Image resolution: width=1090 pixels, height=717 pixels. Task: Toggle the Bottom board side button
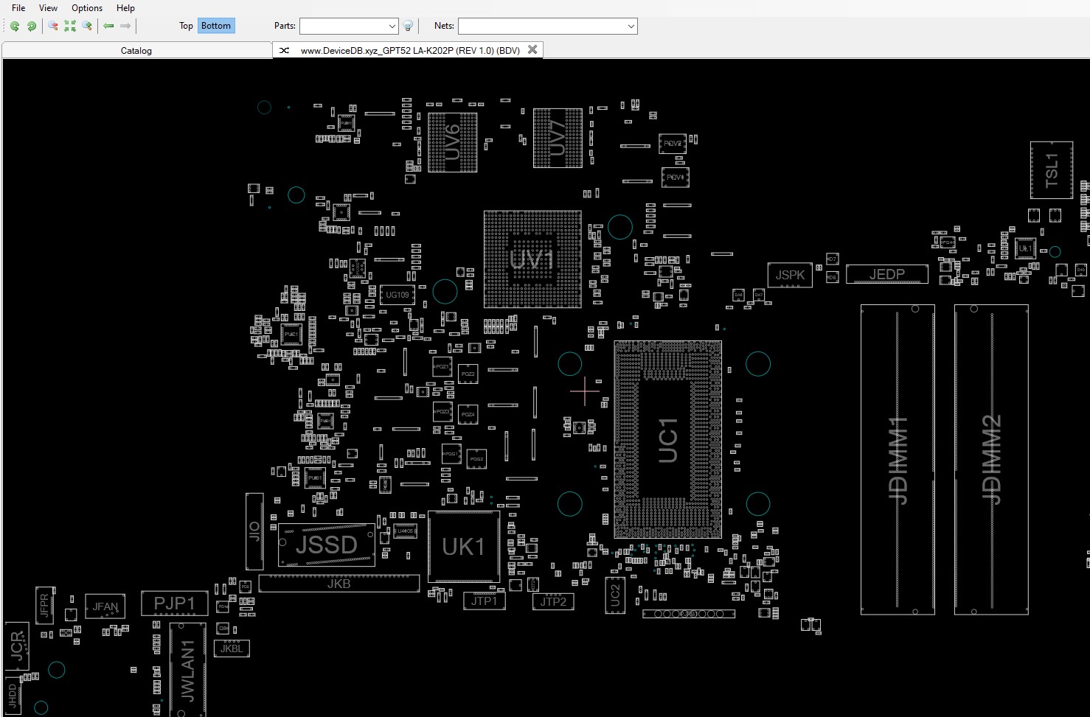coord(215,26)
